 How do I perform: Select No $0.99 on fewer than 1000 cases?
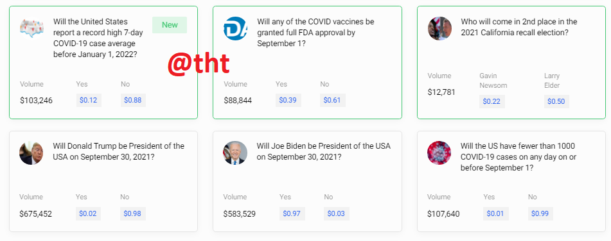point(540,214)
